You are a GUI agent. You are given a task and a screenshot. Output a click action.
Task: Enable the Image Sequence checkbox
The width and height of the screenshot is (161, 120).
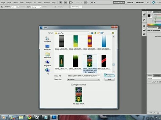pyautogui.click(x=72, y=85)
